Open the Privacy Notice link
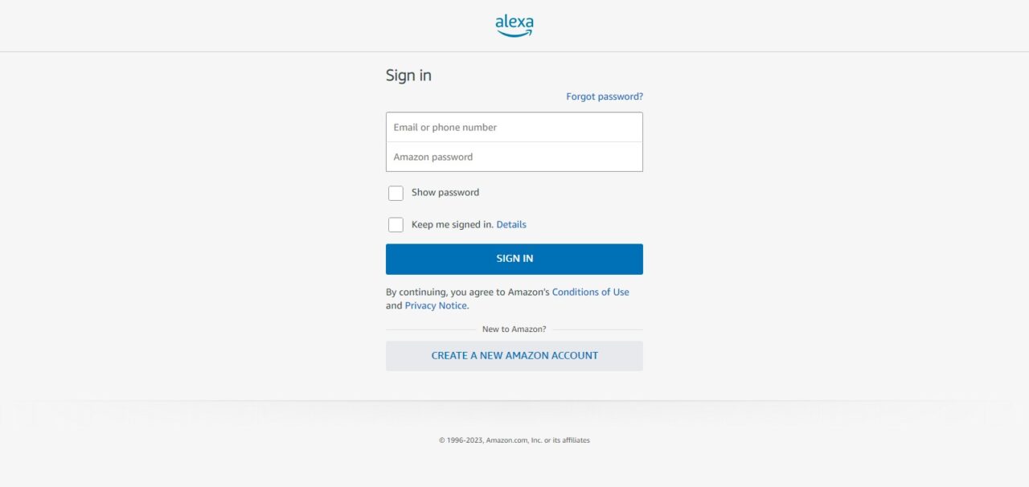The width and height of the screenshot is (1029, 487). point(436,306)
